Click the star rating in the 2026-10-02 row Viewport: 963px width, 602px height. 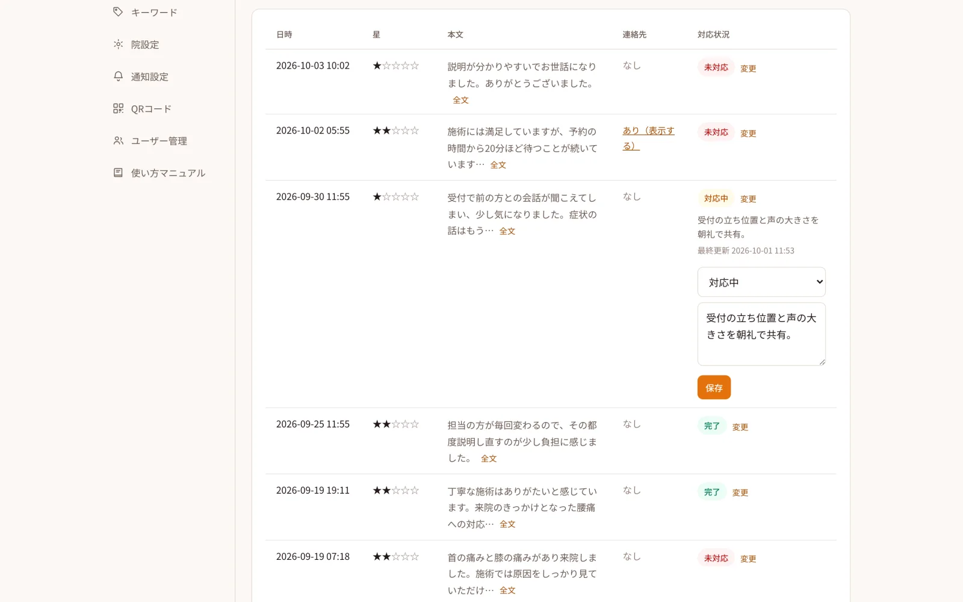click(x=395, y=131)
